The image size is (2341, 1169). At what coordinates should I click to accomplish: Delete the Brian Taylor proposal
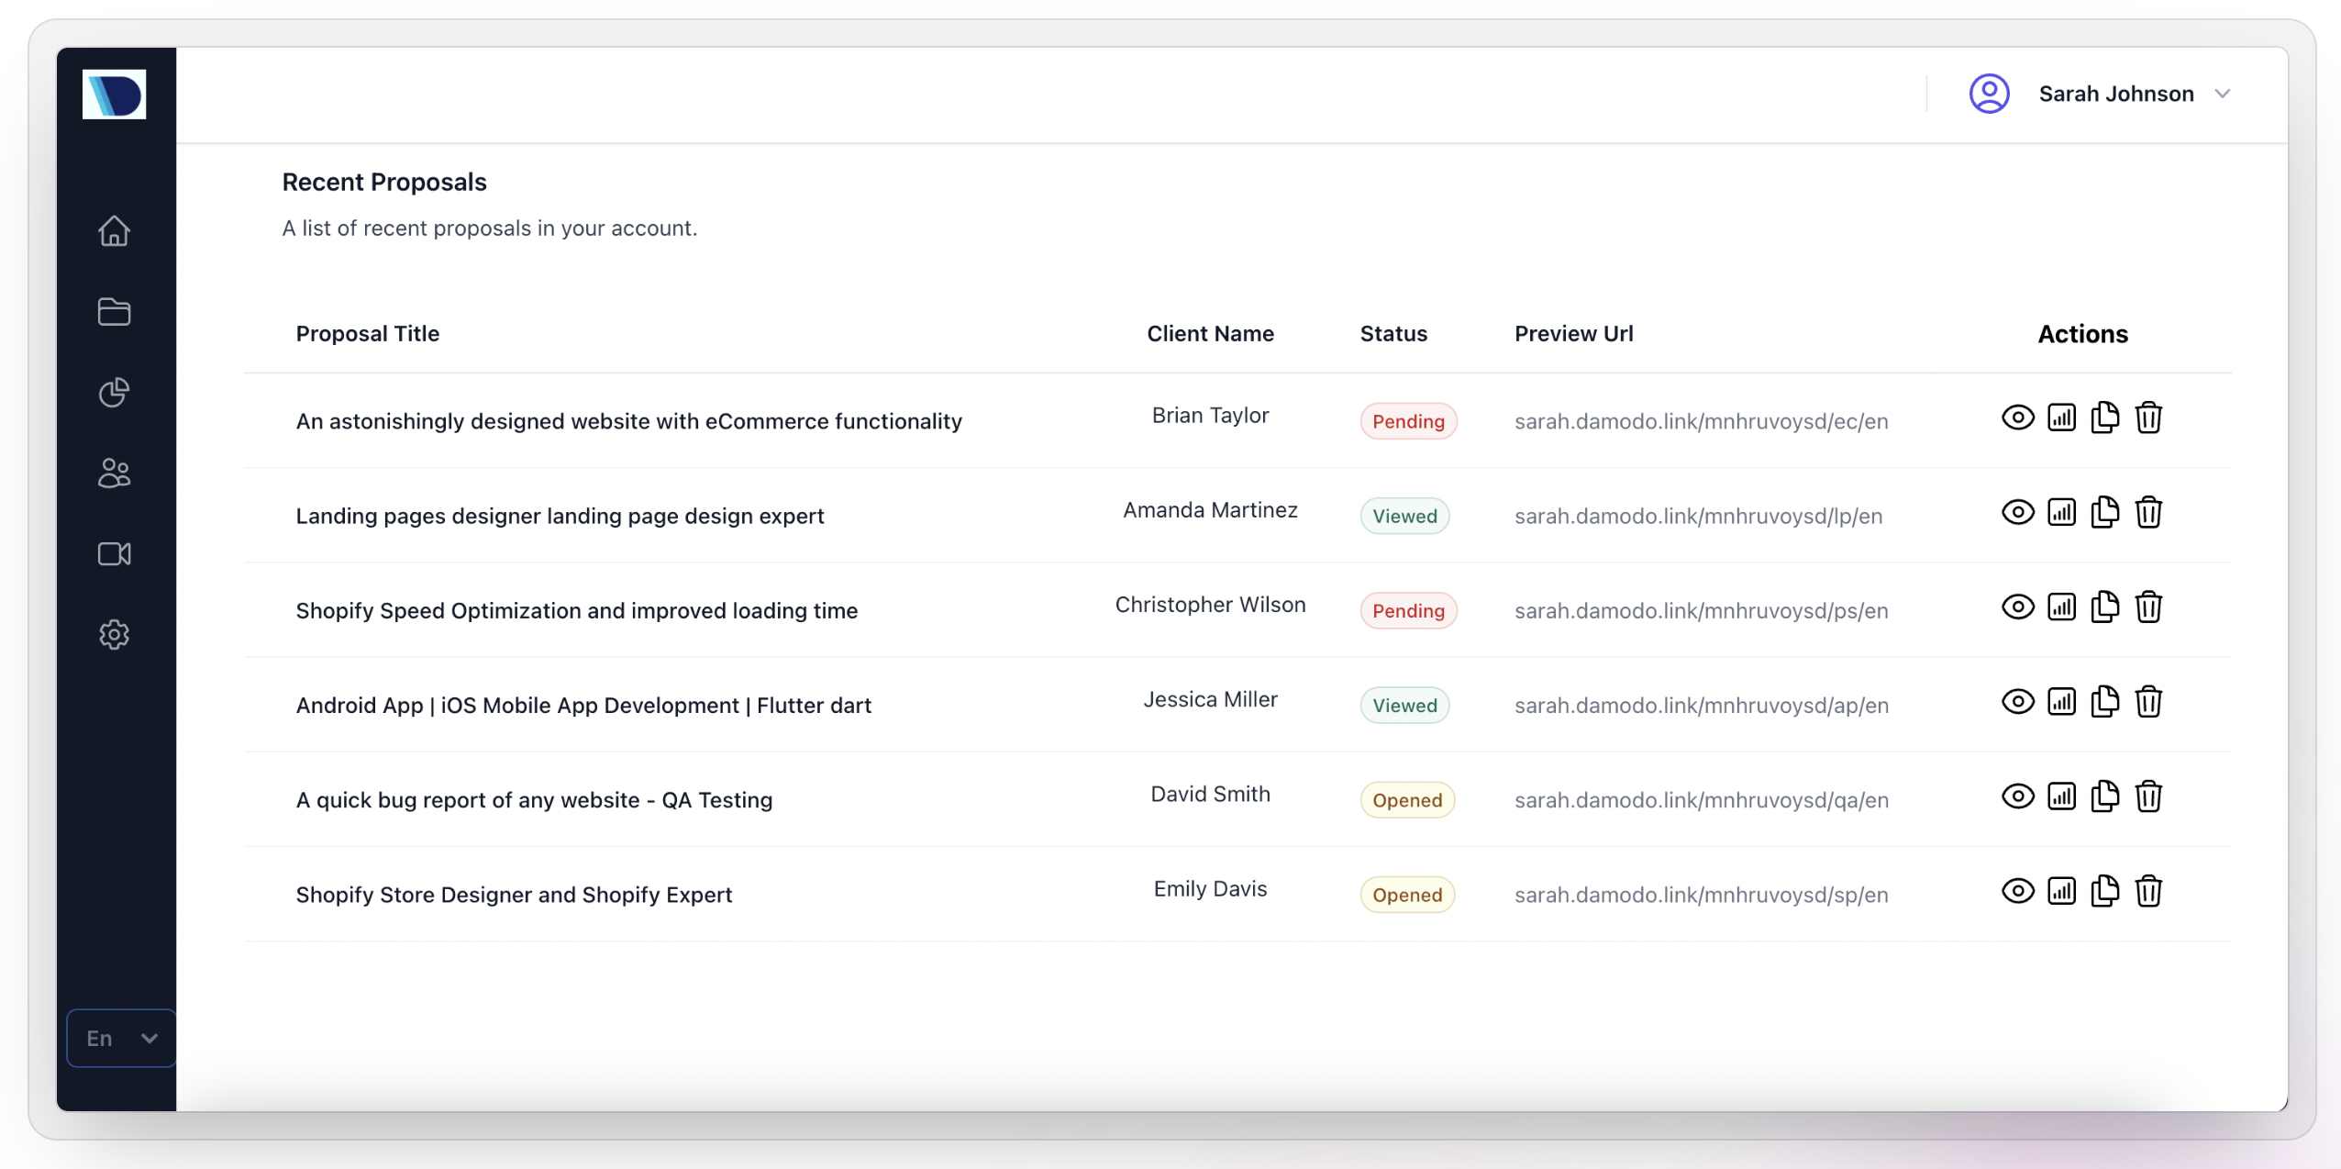pyautogui.click(x=2148, y=417)
